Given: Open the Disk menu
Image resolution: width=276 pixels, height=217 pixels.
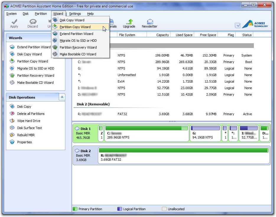Looking at the screenshot, I should [x=26, y=14].
